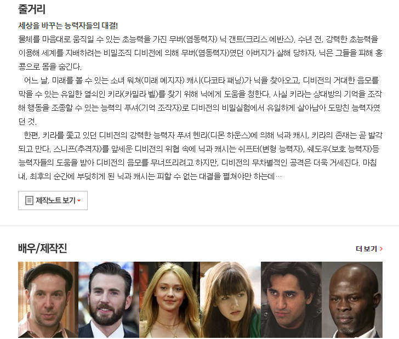The width and height of the screenshot is (399, 339).
Task: Expand the red arrow beside 제작노트 보기
Action: click(79, 201)
